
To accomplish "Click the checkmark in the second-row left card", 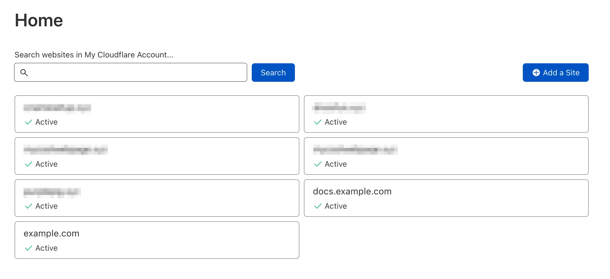I will tap(28, 164).
